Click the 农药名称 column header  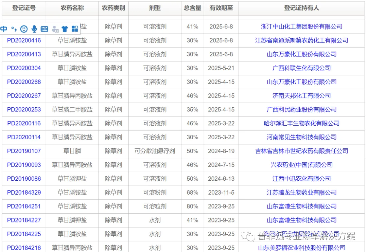[x=72, y=8]
